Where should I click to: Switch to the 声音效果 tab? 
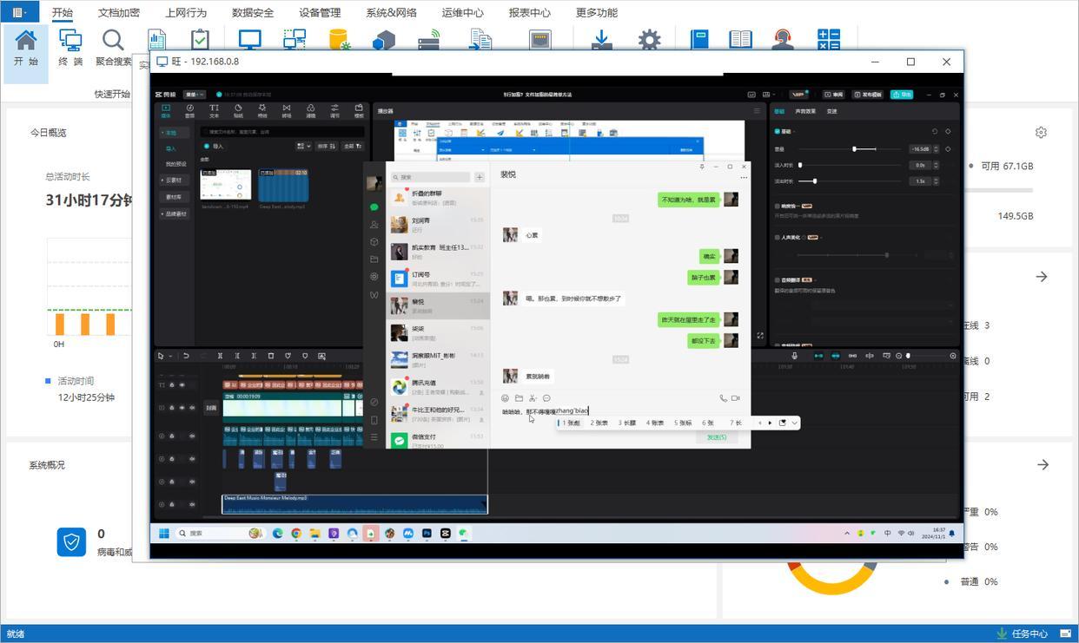[805, 111]
